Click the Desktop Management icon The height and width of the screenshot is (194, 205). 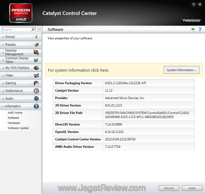[36, 52]
